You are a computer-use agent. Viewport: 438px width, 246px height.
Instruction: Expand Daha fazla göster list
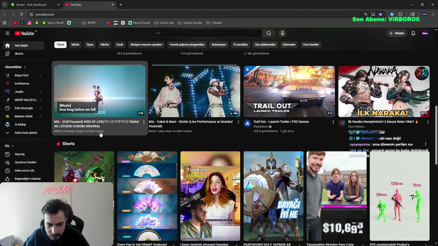[x=23, y=133]
